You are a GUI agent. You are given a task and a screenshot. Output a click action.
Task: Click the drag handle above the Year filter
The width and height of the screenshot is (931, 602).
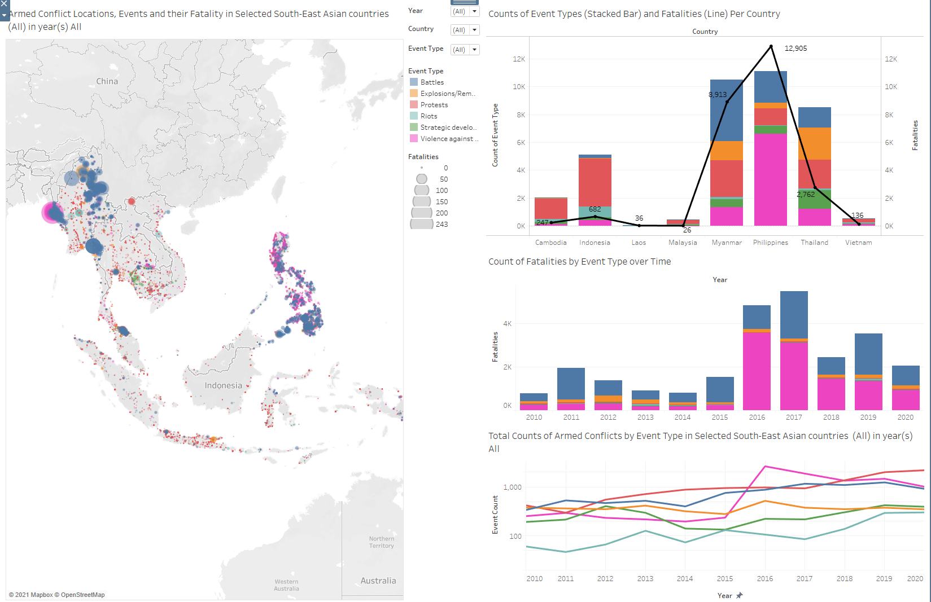(465, 2)
